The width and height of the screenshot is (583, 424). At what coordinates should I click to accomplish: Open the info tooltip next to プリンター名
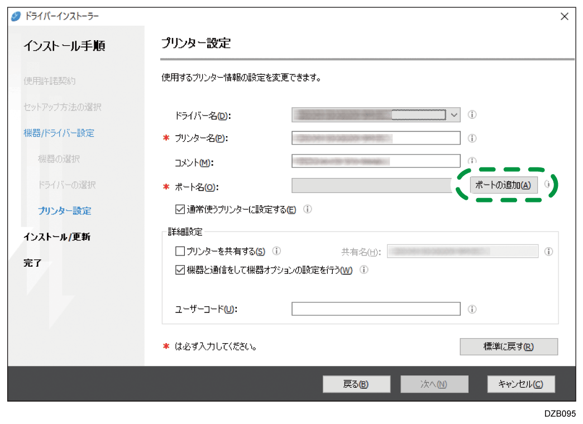pos(472,138)
